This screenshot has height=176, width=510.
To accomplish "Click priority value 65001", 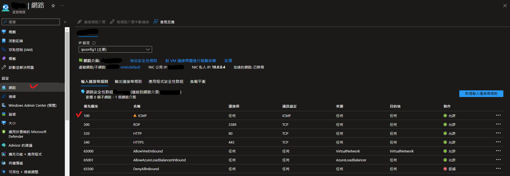I will pos(88,160).
